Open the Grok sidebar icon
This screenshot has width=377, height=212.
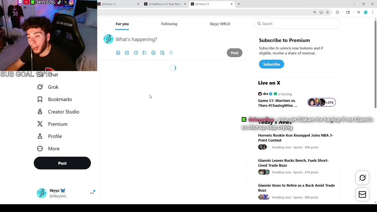[40, 87]
